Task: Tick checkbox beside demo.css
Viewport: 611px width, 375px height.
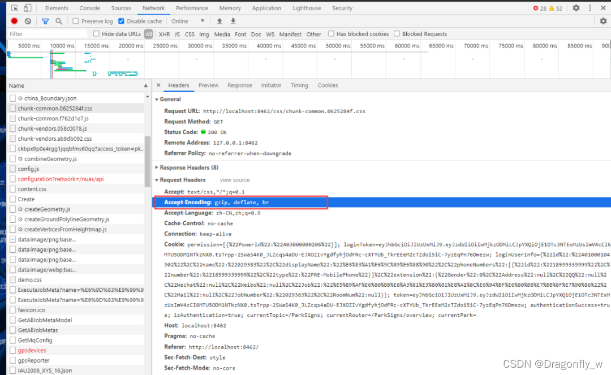Action: click(x=13, y=279)
